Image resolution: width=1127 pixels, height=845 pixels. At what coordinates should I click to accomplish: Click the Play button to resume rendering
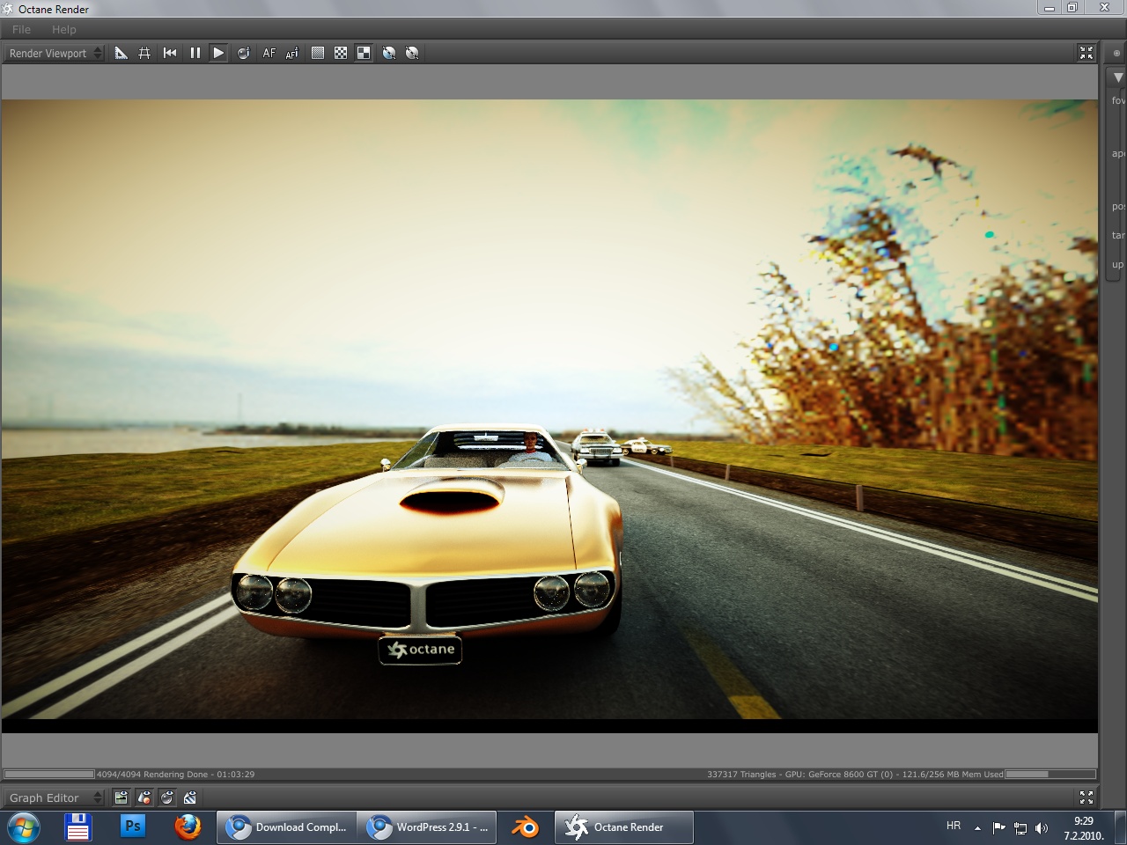click(x=218, y=53)
